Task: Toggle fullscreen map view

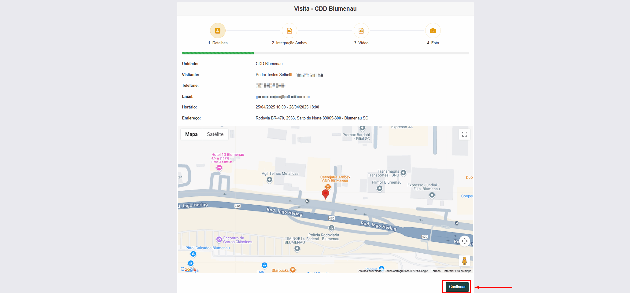Action: [x=464, y=134]
